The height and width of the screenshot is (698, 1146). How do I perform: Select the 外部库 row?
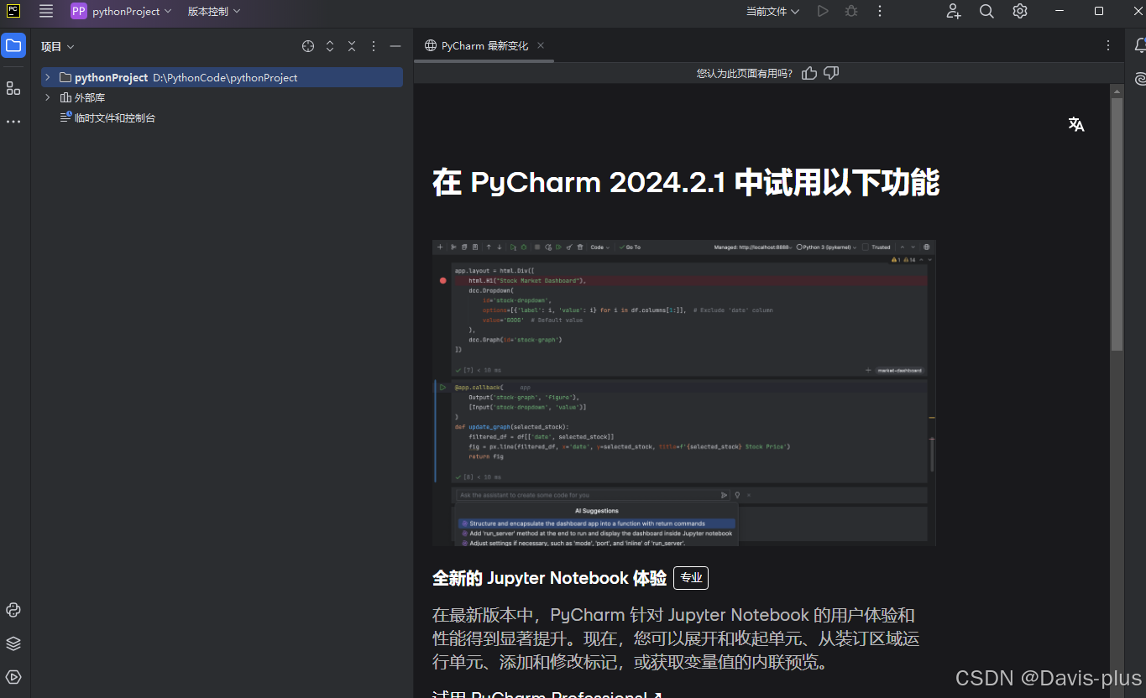pos(222,97)
